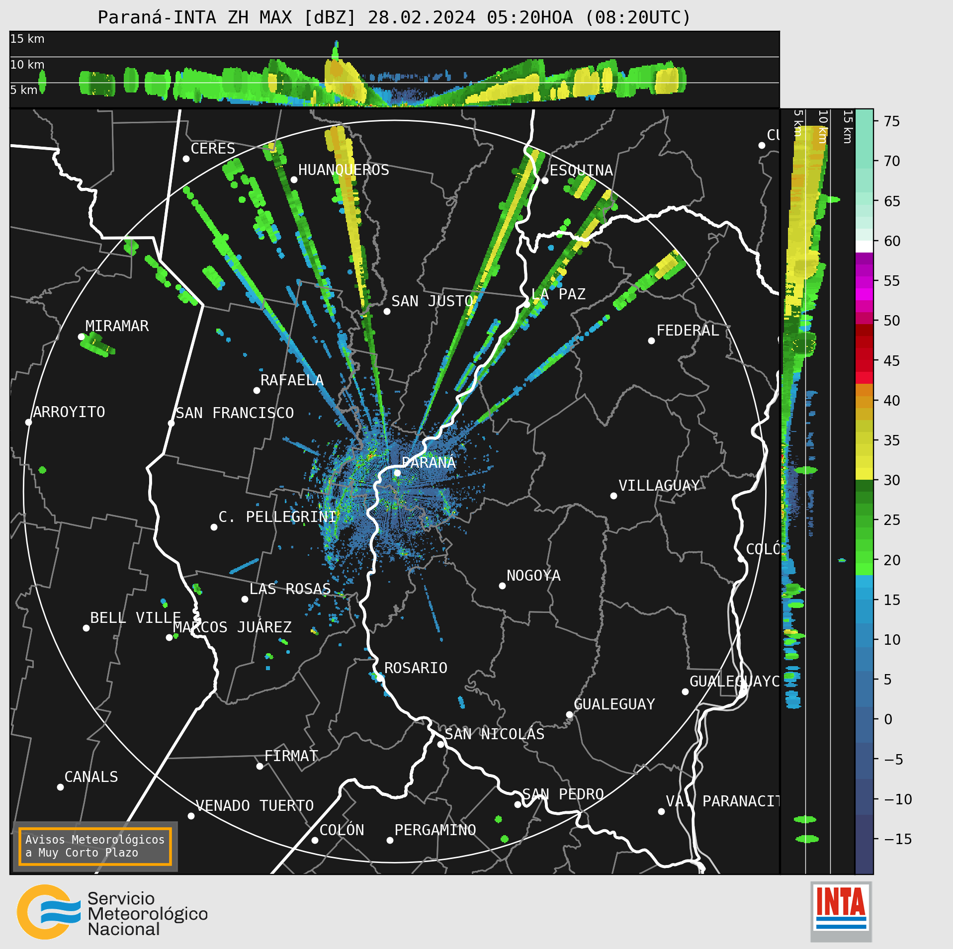Click the SAN FRANCISCO city label
This screenshot has height=949, width=953.
(x=235, y=413)
